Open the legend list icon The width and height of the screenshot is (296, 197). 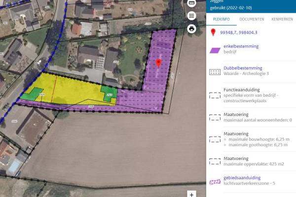tap(191, 16)
